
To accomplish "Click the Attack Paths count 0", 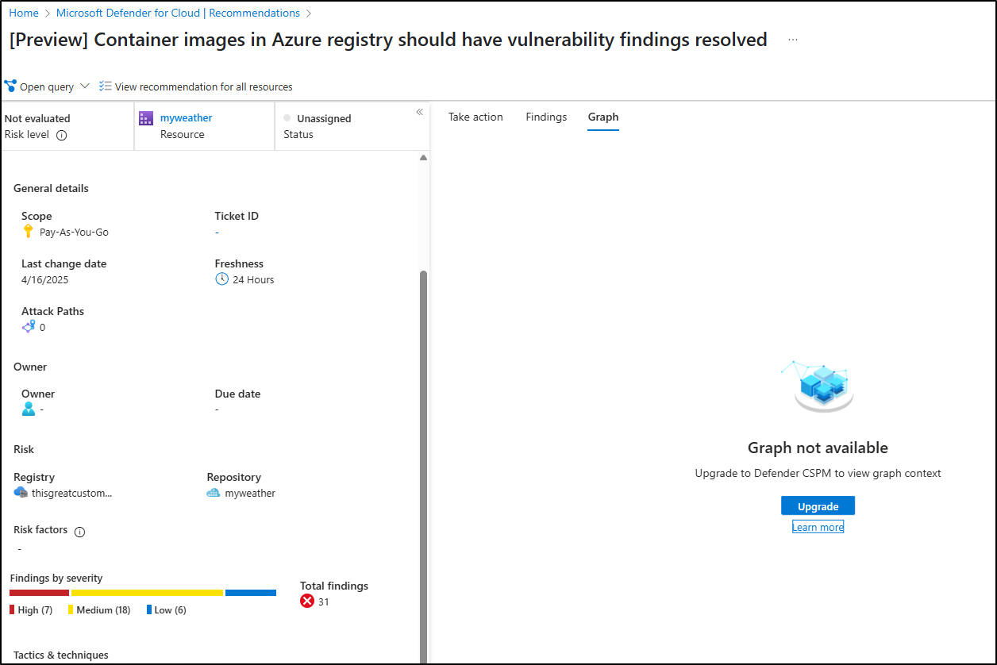I will [x=42, y=327].
